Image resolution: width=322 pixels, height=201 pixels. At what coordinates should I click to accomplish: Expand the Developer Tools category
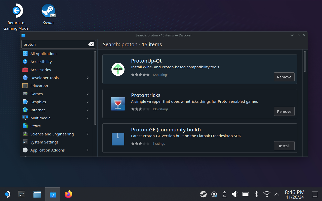click(88, 78)
